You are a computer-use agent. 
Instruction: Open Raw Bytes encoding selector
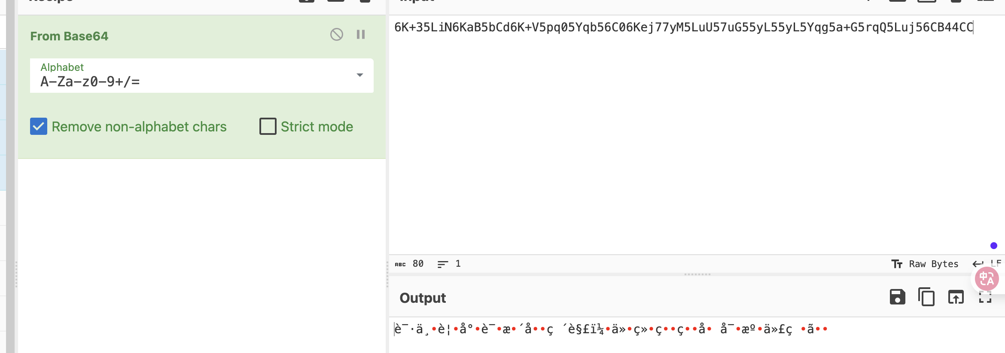925,264
